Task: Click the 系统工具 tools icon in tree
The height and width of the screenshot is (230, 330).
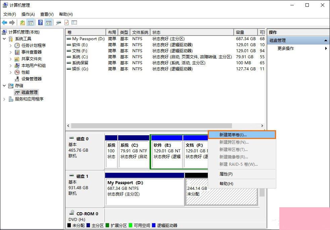Action: click(10, 39)
